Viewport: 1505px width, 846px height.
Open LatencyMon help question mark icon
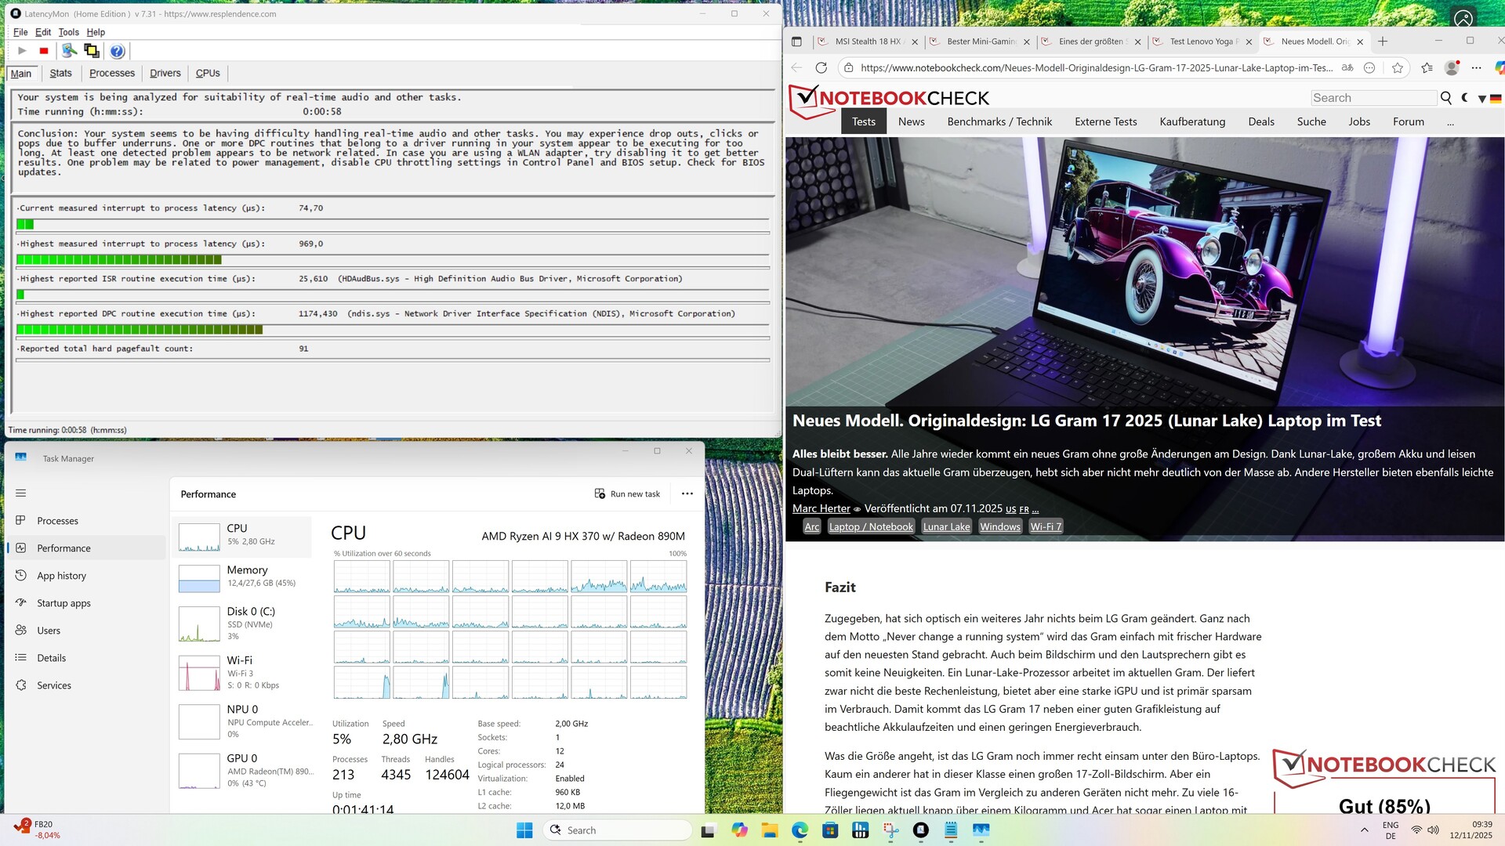click(x=117, y=51)
